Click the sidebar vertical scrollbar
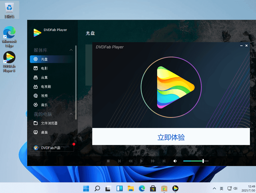The image size is (256, 193). (76, 83)
